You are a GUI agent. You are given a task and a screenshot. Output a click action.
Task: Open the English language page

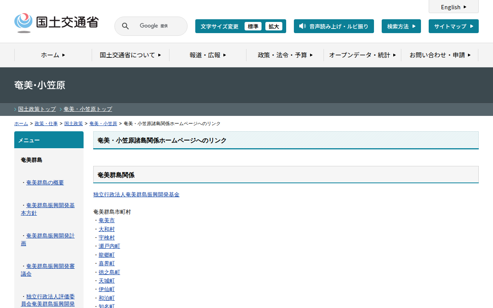(453, 7)
